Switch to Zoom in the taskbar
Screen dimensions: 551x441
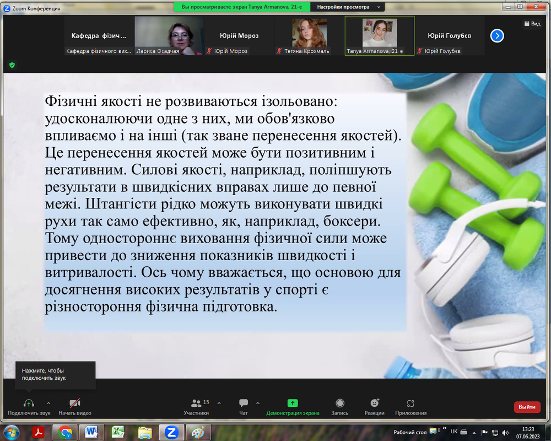pyautogui.click(x=171, y=432)
